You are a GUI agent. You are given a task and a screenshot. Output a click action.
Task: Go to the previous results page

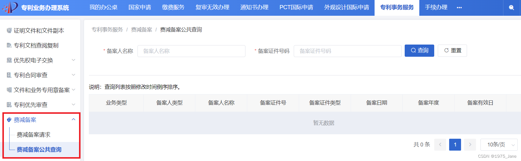[x=440, y=145]
